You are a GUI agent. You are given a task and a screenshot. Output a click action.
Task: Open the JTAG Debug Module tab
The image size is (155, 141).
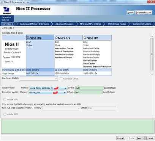117,24
